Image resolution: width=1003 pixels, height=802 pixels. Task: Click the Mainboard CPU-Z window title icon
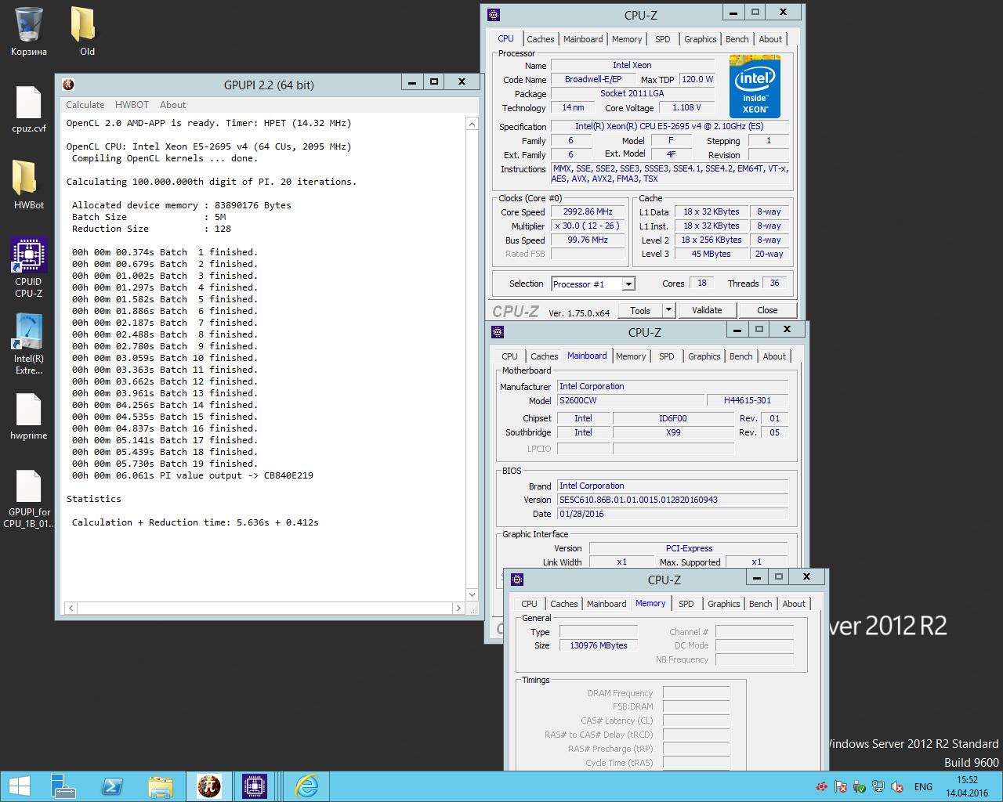pyautogui.click(x=497, y=332)
